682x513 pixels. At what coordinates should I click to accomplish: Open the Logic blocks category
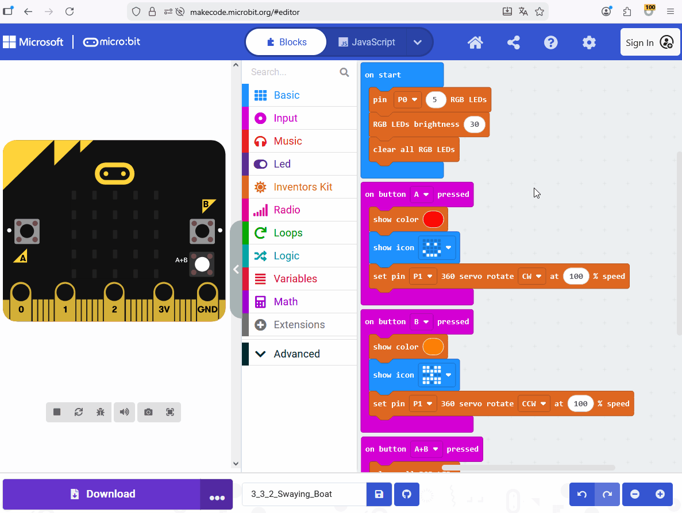tap(299, 256)
